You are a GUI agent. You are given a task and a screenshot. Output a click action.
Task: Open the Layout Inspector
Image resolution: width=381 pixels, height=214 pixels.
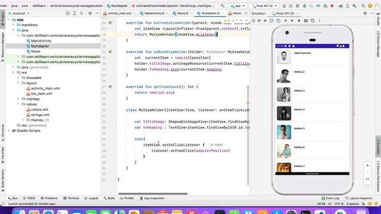tap(358, 198)
